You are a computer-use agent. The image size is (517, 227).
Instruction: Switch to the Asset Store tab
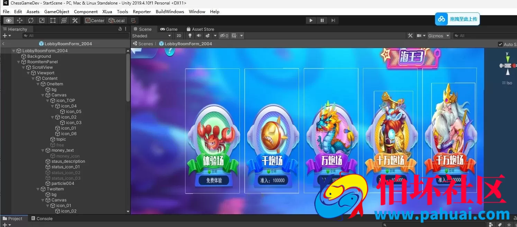point(200,29)
